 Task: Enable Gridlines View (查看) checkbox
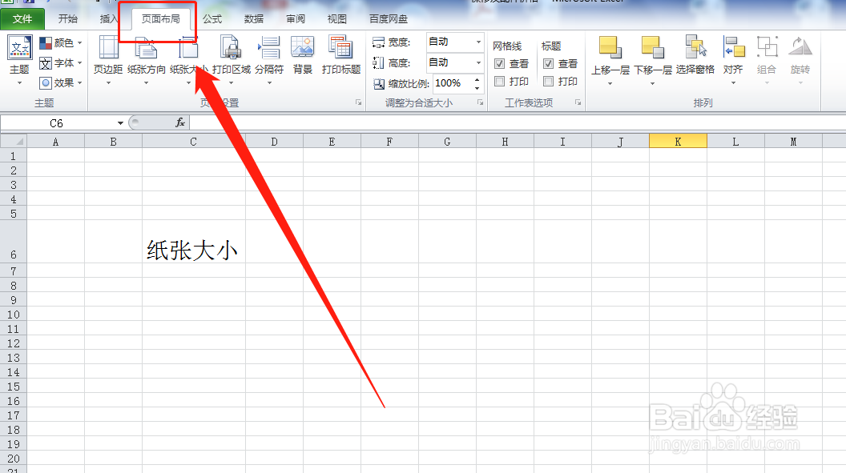[500, 63]
